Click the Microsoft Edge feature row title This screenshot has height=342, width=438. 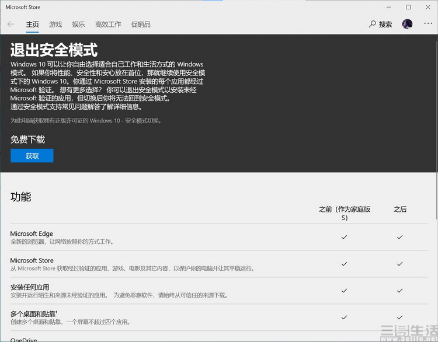[x=32, y=233]
